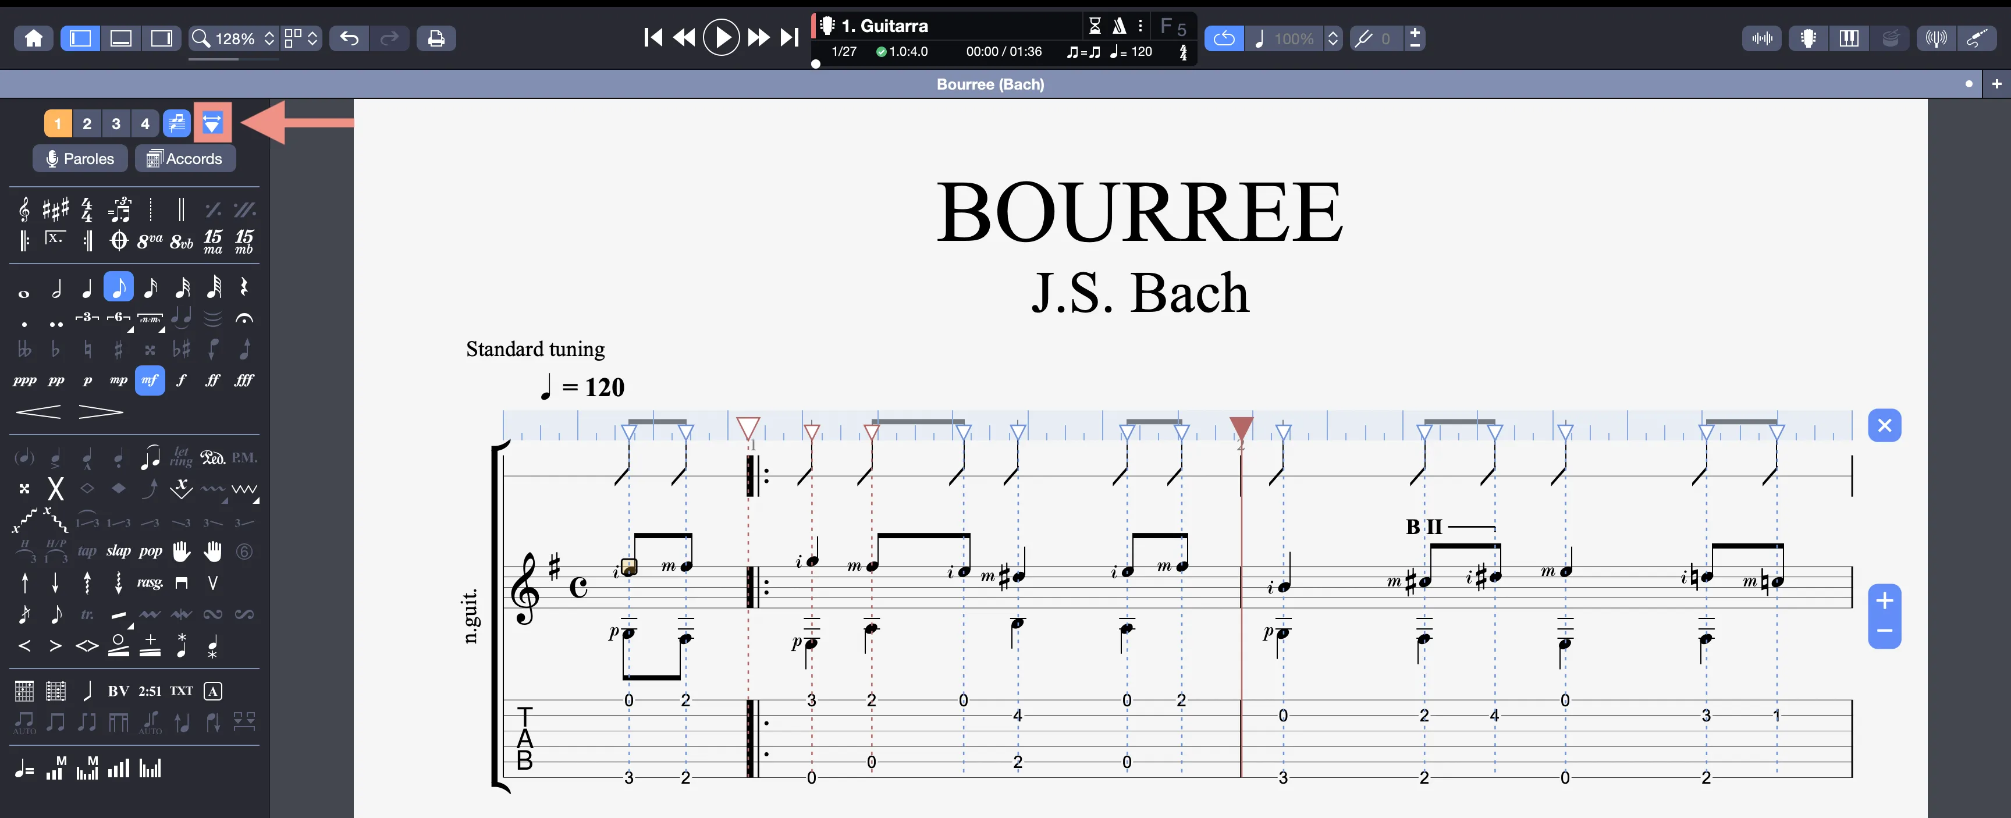Insert a timer marker (2:51)
2011x818 pixels.
coord(150,691)
